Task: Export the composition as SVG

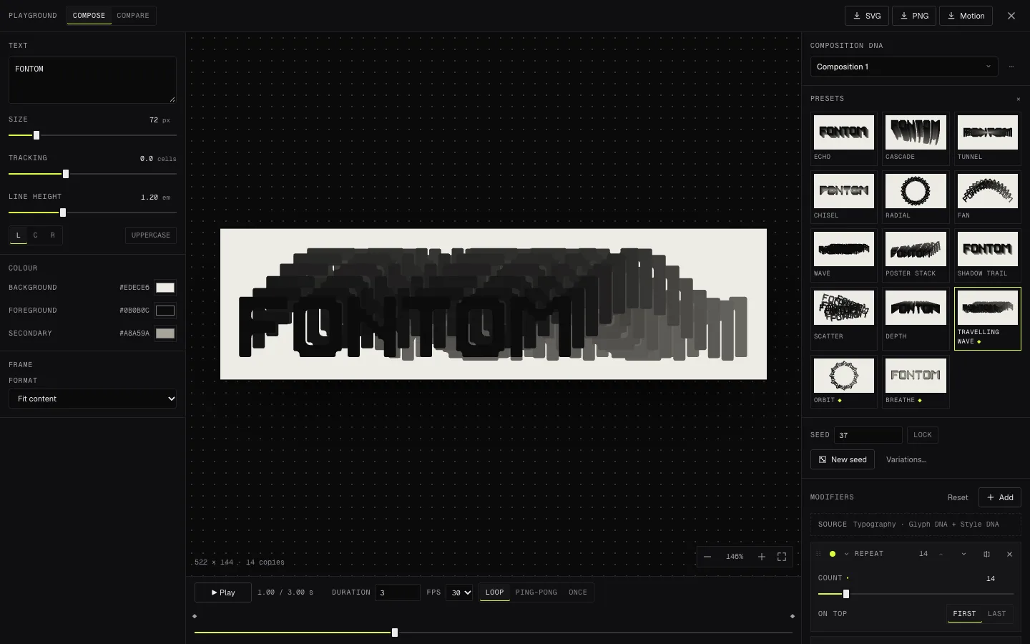Action: coord(867,16)
